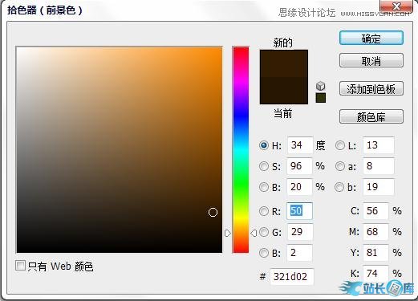Viewport: 418px width, 301px height.
Task: Click the S field showing 96
Action: (x=299, y=166)
